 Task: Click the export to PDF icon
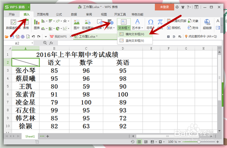pos(17,37)
